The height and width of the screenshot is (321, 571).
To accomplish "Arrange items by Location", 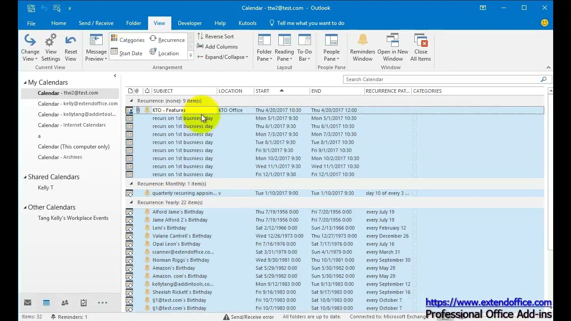I will click(x=164, y=53).
